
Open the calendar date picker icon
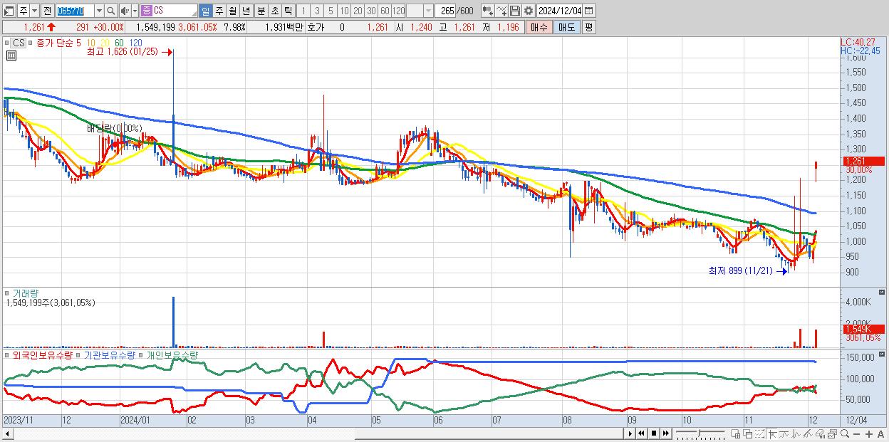(588, 11)
